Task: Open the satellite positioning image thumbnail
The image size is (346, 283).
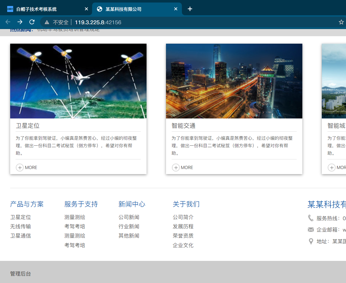Action: click(x=78, y=81)
